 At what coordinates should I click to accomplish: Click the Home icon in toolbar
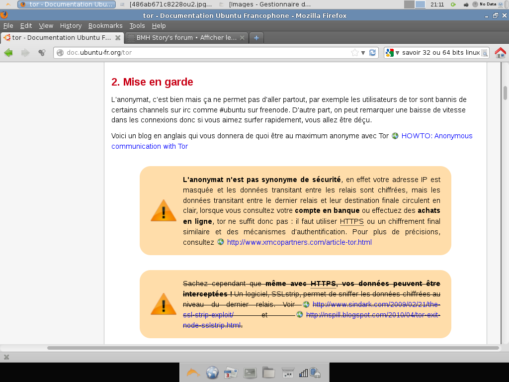[x=500, y=53]
